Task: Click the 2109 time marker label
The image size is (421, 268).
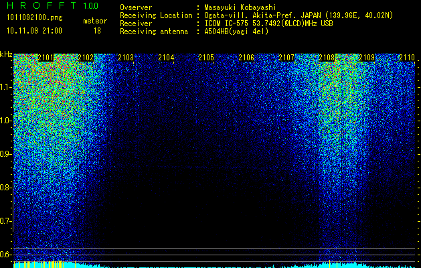Action: pyautogui.click(x=367, y=58)
